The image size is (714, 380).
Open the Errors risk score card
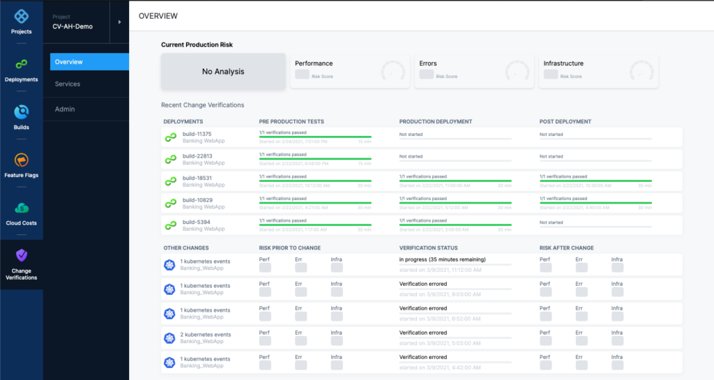(x=474, y=71)
